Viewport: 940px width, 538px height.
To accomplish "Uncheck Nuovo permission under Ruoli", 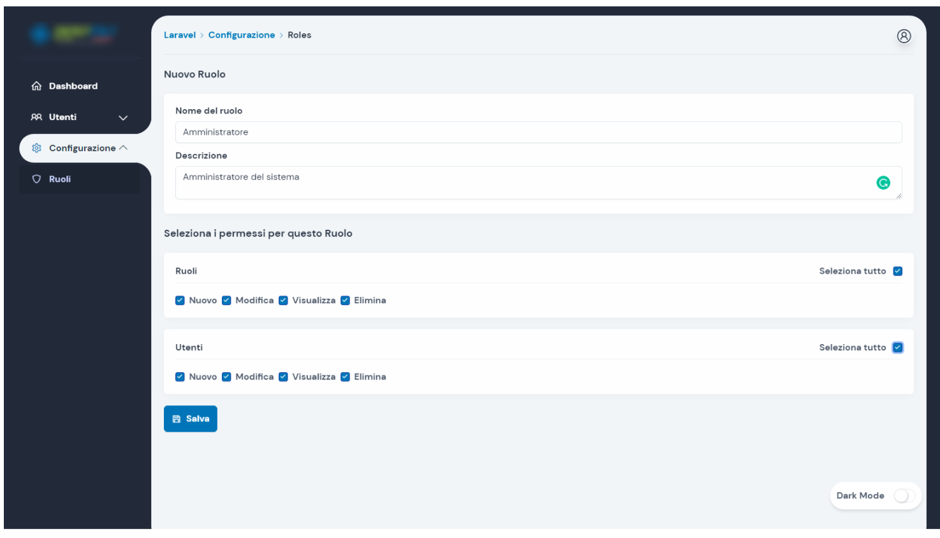I will (180, 301).
